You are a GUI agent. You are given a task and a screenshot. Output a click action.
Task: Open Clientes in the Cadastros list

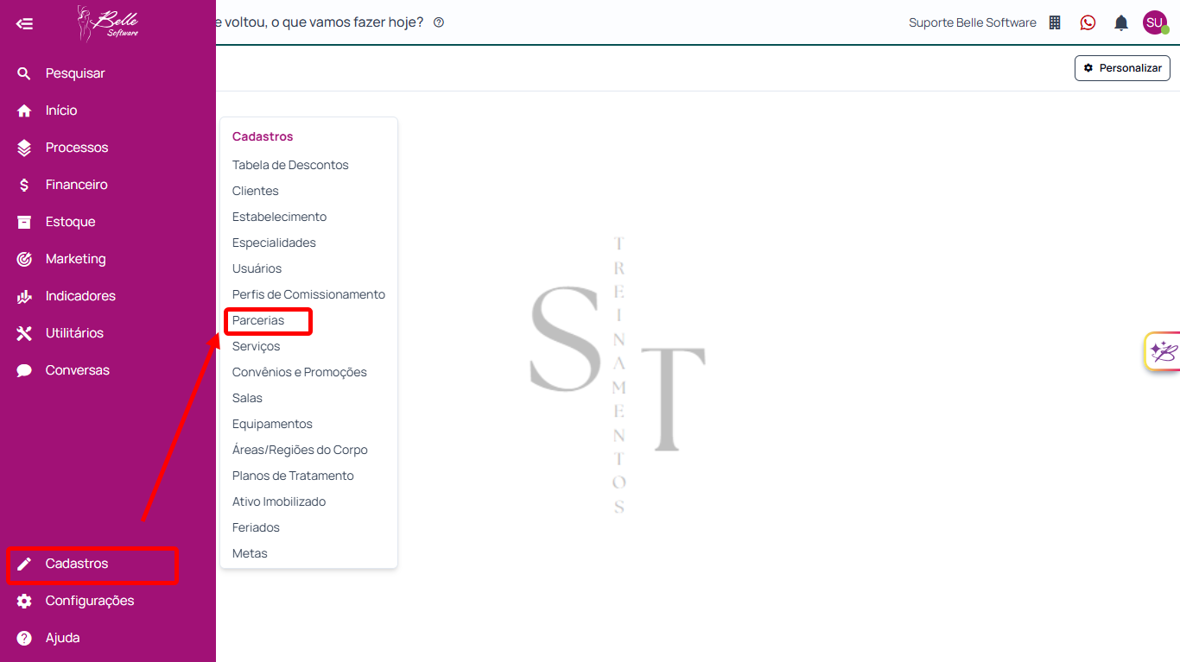pos(256,191)
